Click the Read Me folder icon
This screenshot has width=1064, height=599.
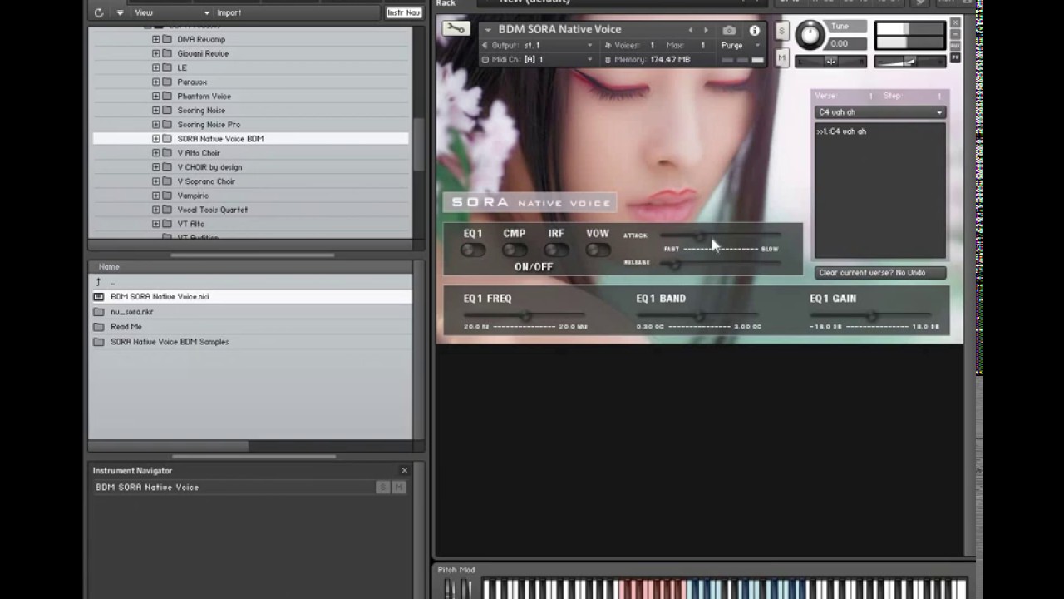pos(99,327)
